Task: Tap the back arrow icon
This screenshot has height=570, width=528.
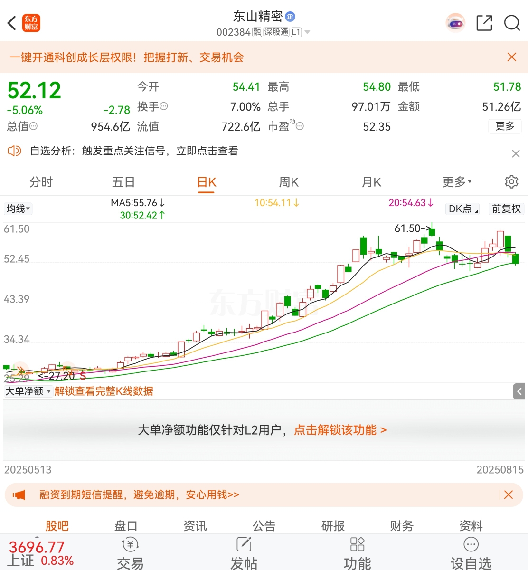Action: (x=12, y=23)
